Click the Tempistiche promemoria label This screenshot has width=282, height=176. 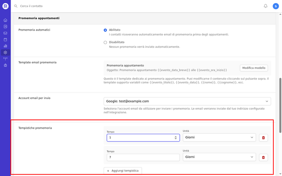(35, 128)
